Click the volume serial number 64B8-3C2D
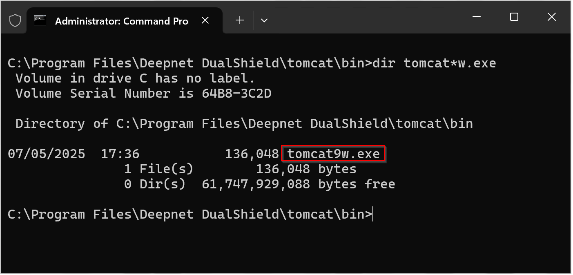573x275 pixels. click(236, 94)
